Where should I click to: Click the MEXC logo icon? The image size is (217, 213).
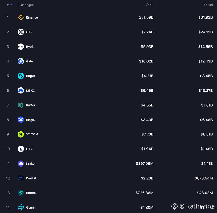(x=21, y=91)
